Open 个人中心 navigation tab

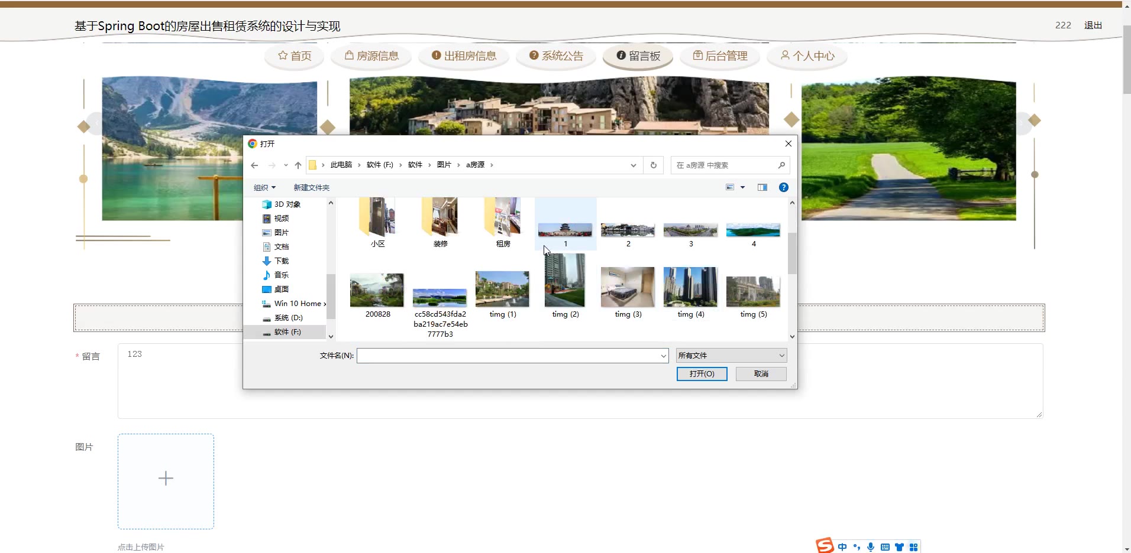(x=807, y=56)
